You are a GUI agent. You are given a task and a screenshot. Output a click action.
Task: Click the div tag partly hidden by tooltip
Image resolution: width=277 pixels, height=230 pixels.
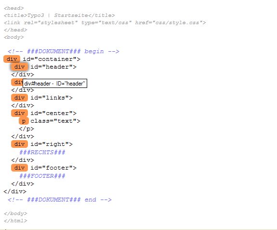coord(17,82)
